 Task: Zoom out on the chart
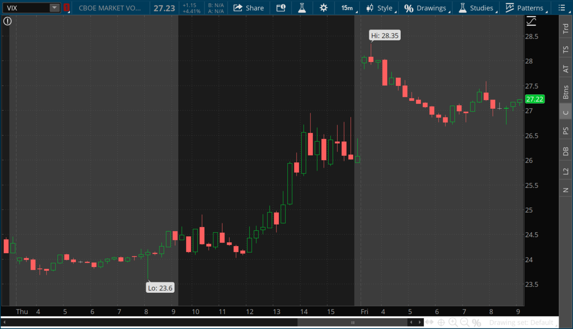pyautogui.click(x=464, y=323)
